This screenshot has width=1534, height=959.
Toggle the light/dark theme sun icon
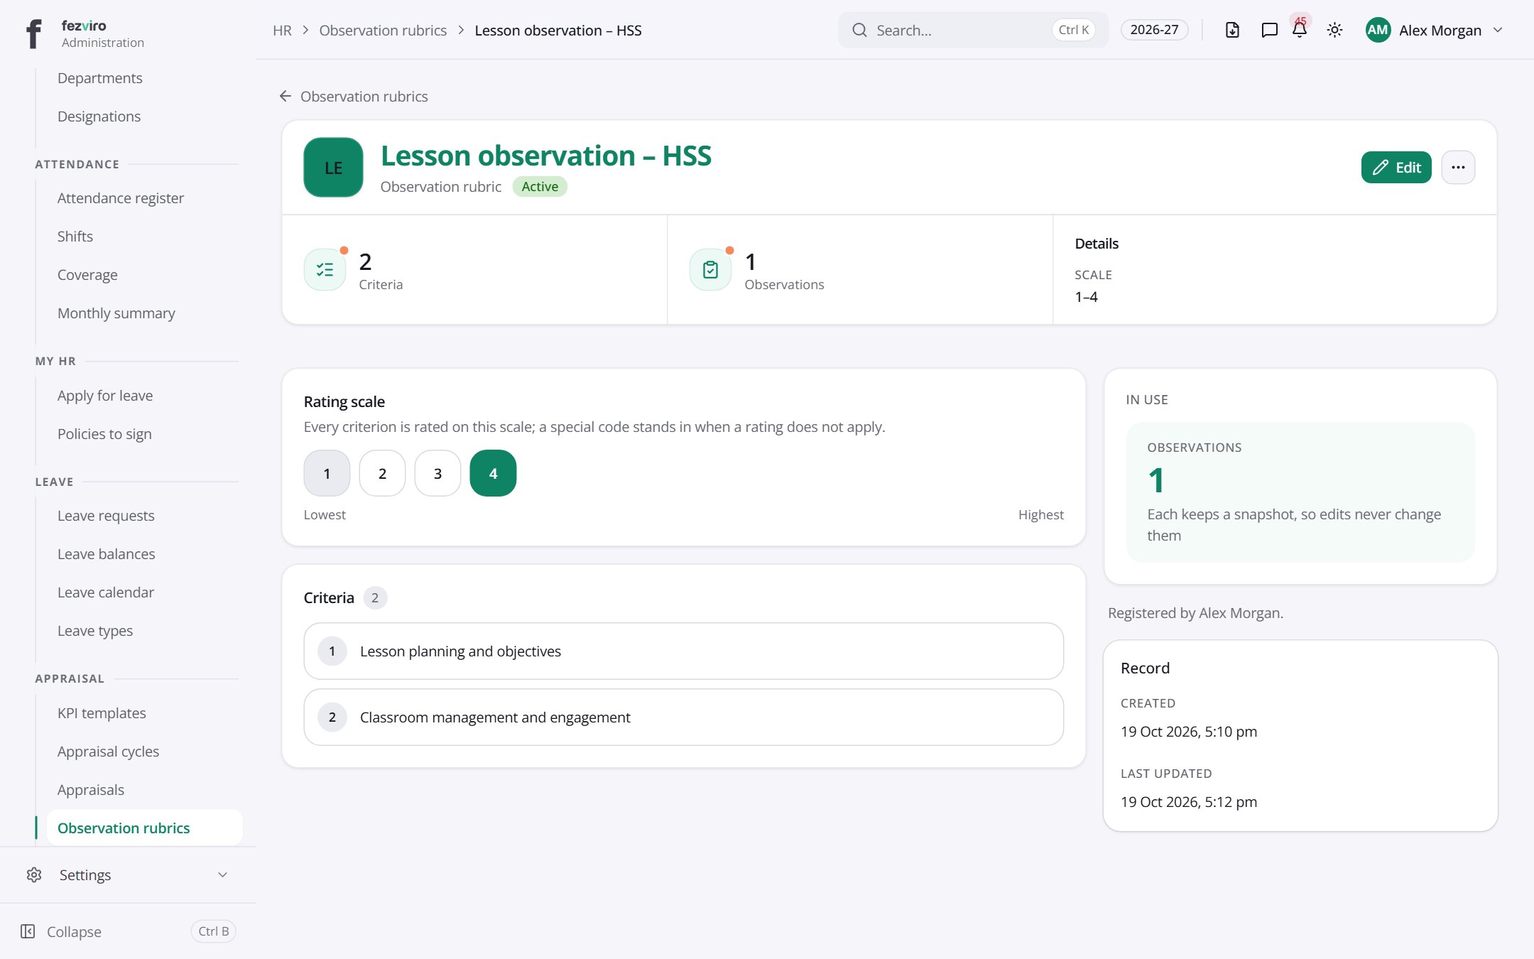pyautogui.click(x=1334, y=30)
